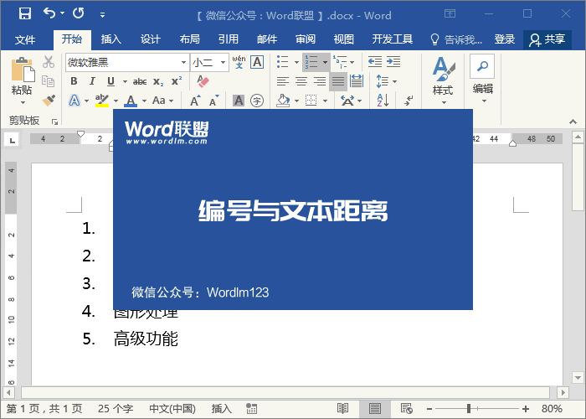Viewport: 586px width, 419px height.
Task: Click the Increase Indent icon
Action: click(x=393, y=62)
